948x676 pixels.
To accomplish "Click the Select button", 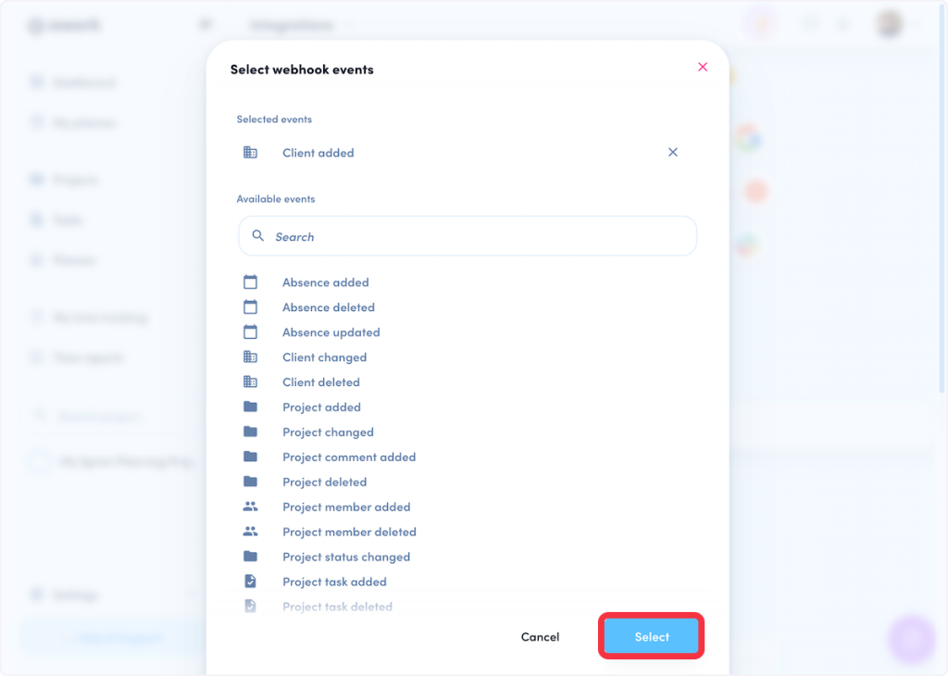I will click(652, 637).
